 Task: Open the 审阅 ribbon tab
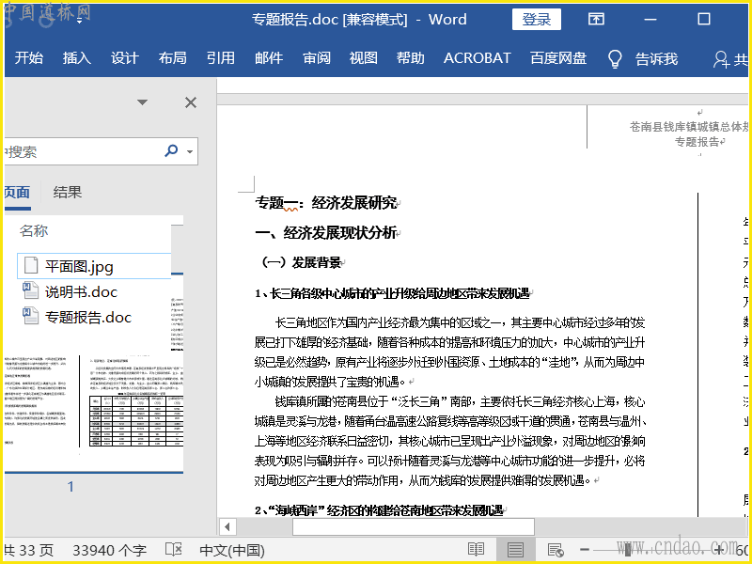(316, 58)
